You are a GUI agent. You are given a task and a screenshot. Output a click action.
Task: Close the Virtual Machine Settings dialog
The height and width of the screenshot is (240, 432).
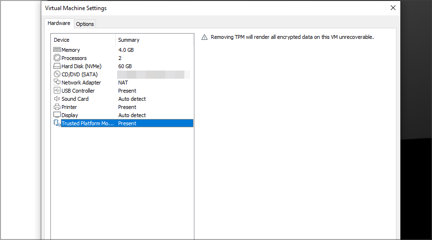pyautogui.click(x=393, y=8)
